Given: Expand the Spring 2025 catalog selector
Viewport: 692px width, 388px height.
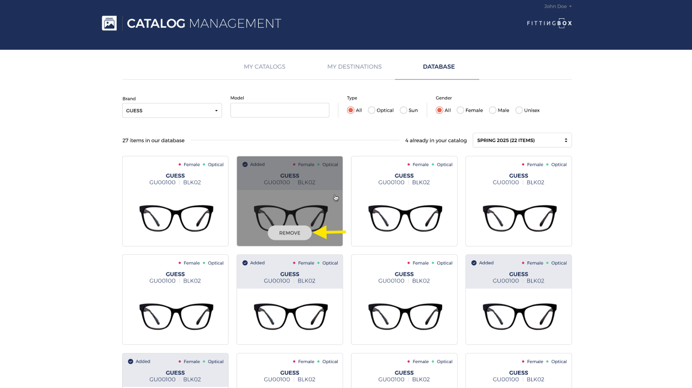Looking at the screenshot, I should click(x=522, y=140).
